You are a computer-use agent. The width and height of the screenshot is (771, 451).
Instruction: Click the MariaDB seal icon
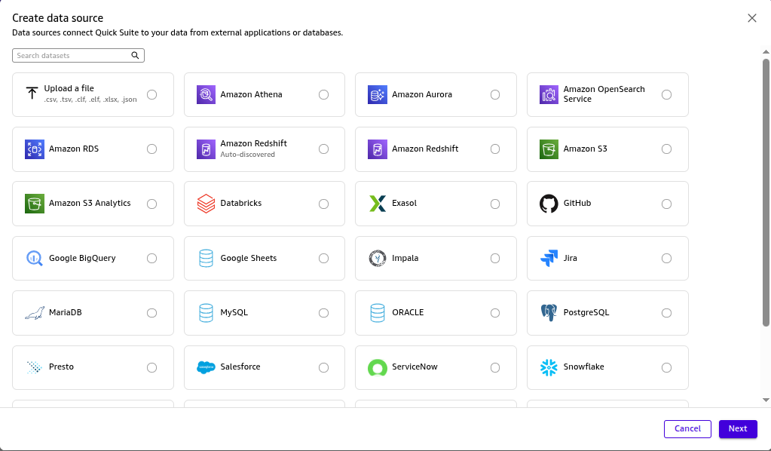(35, 312)
